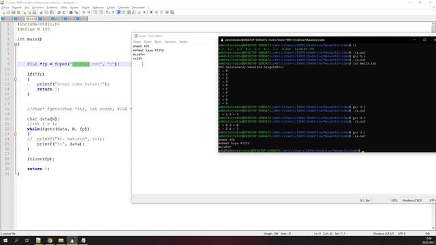
Task: Start macro recording with red button
Action: (151, 12)
